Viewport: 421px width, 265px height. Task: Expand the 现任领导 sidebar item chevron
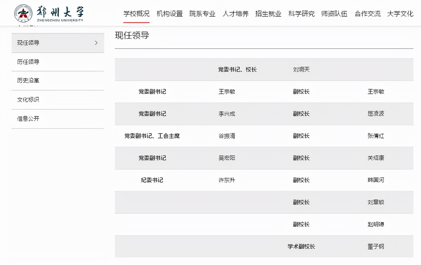click(96, 43)
